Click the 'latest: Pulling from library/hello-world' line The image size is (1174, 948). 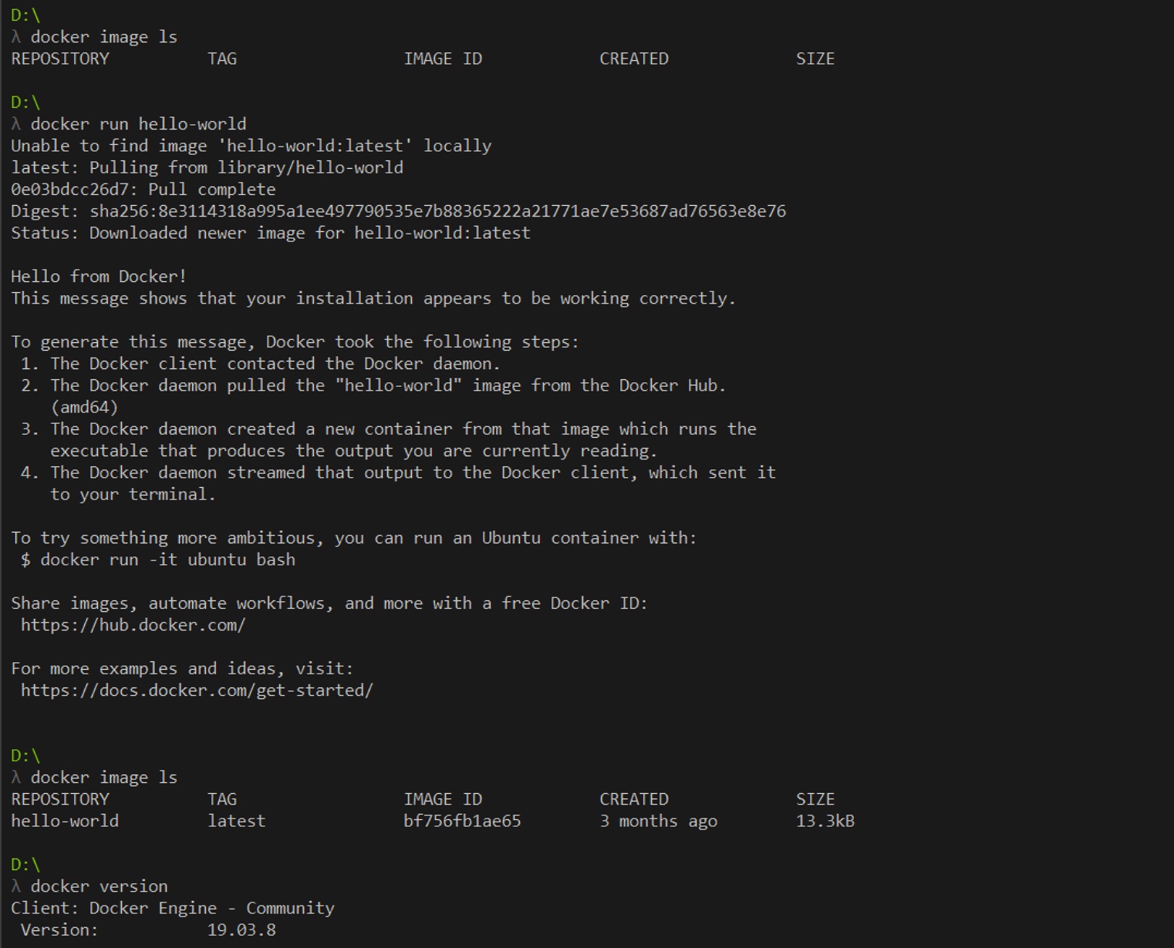pos(207,167)
